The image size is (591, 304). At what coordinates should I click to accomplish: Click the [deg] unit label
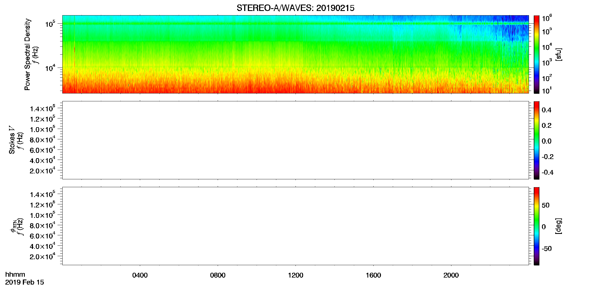[559, 226]
